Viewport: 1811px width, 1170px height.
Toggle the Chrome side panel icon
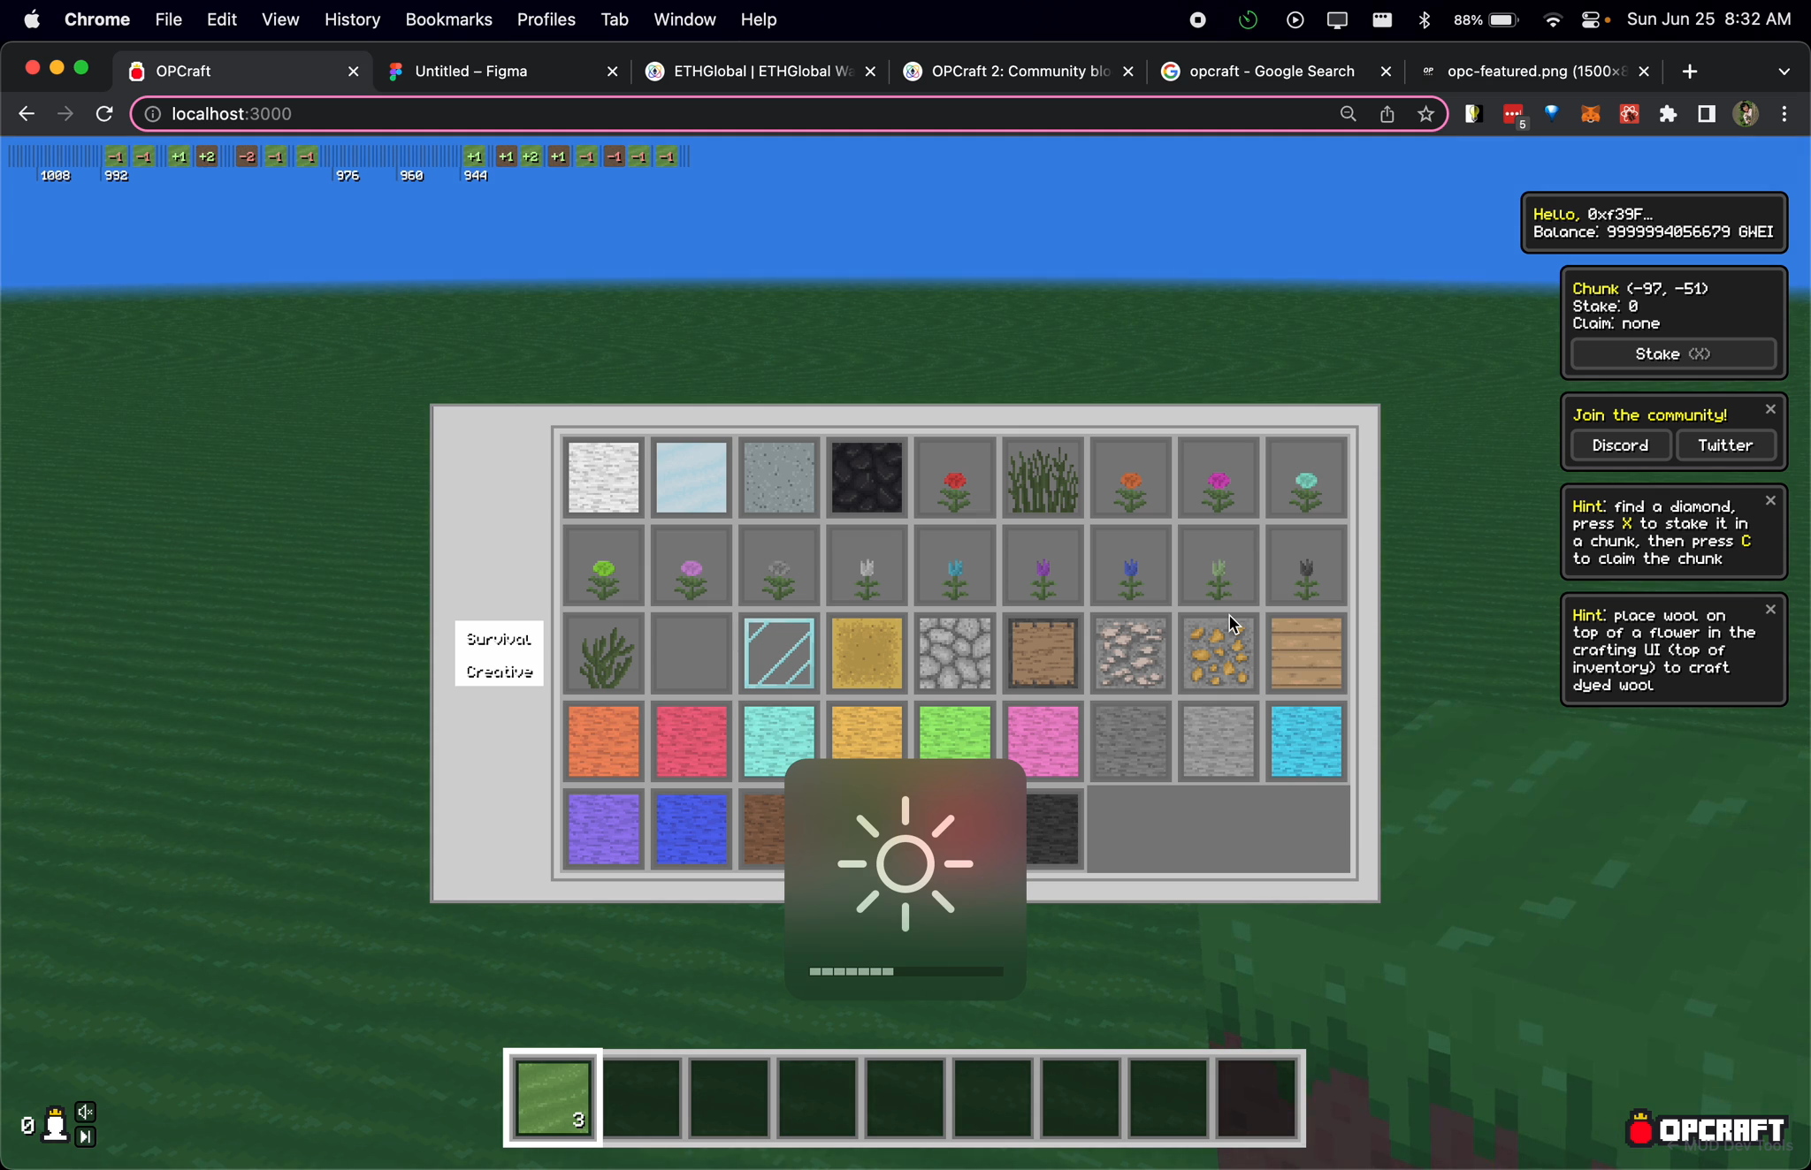(1707, 114)
